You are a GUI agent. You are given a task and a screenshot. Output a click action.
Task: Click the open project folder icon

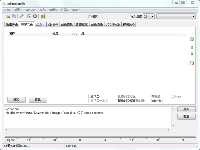click(8, 16)
